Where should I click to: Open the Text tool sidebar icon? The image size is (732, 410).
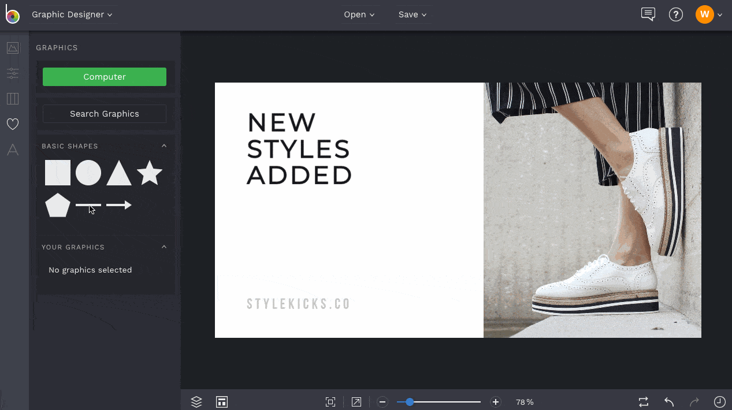click(13, 150)
